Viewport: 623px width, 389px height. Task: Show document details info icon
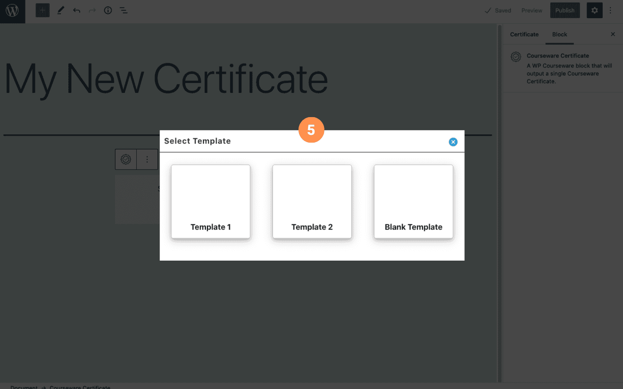pos(108,10)
